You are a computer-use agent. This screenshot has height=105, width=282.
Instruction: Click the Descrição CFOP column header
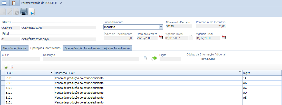(148, 73)
